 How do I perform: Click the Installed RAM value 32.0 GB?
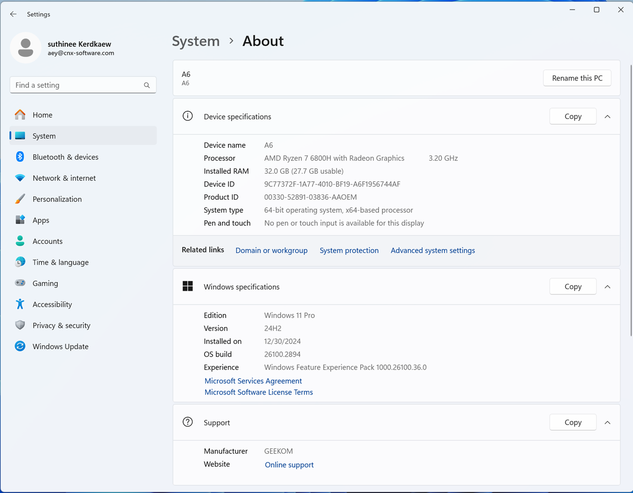(304, 171)
